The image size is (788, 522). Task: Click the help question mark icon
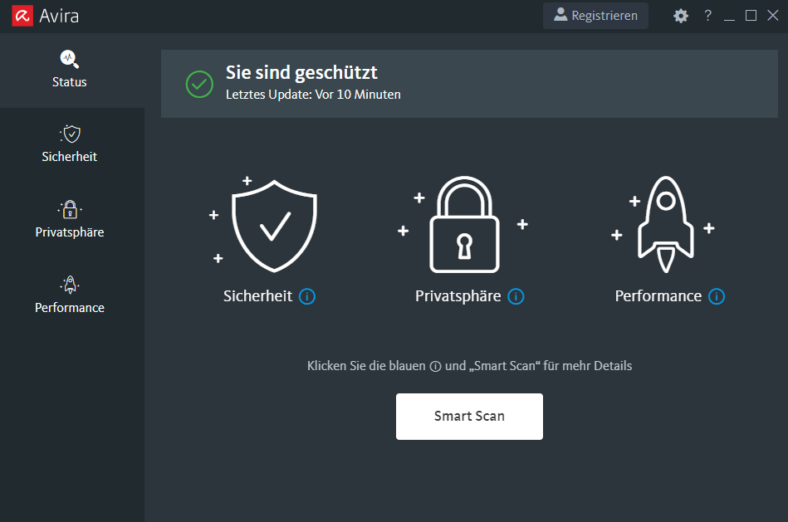[707, 15]
